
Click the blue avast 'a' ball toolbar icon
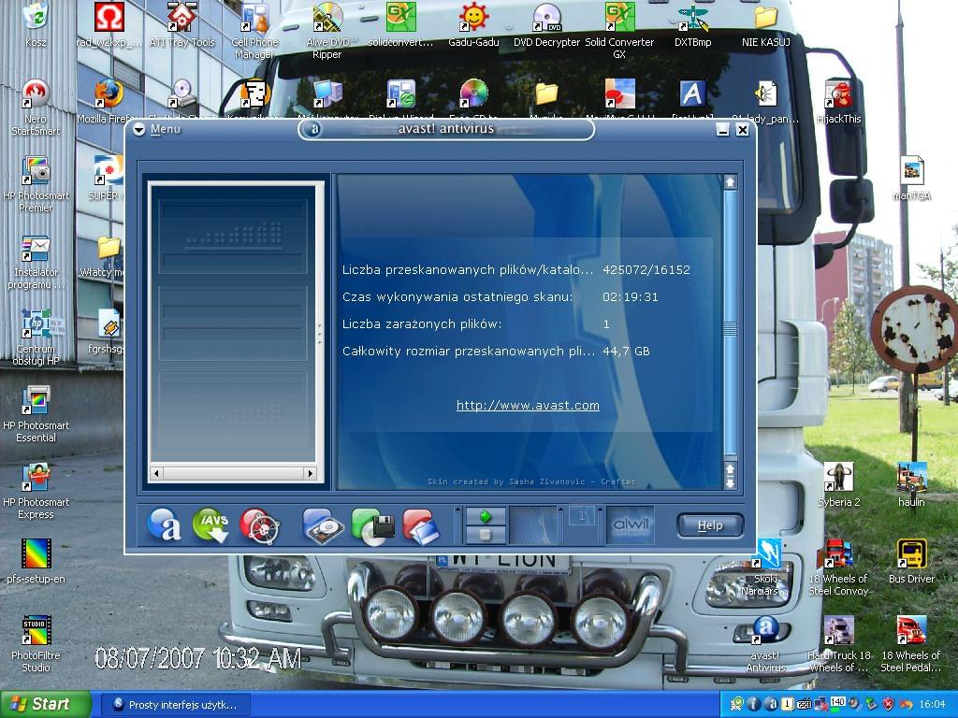point(164,525)
